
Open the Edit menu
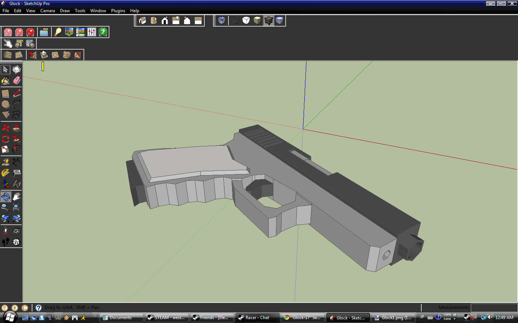[x=18, y=11]
